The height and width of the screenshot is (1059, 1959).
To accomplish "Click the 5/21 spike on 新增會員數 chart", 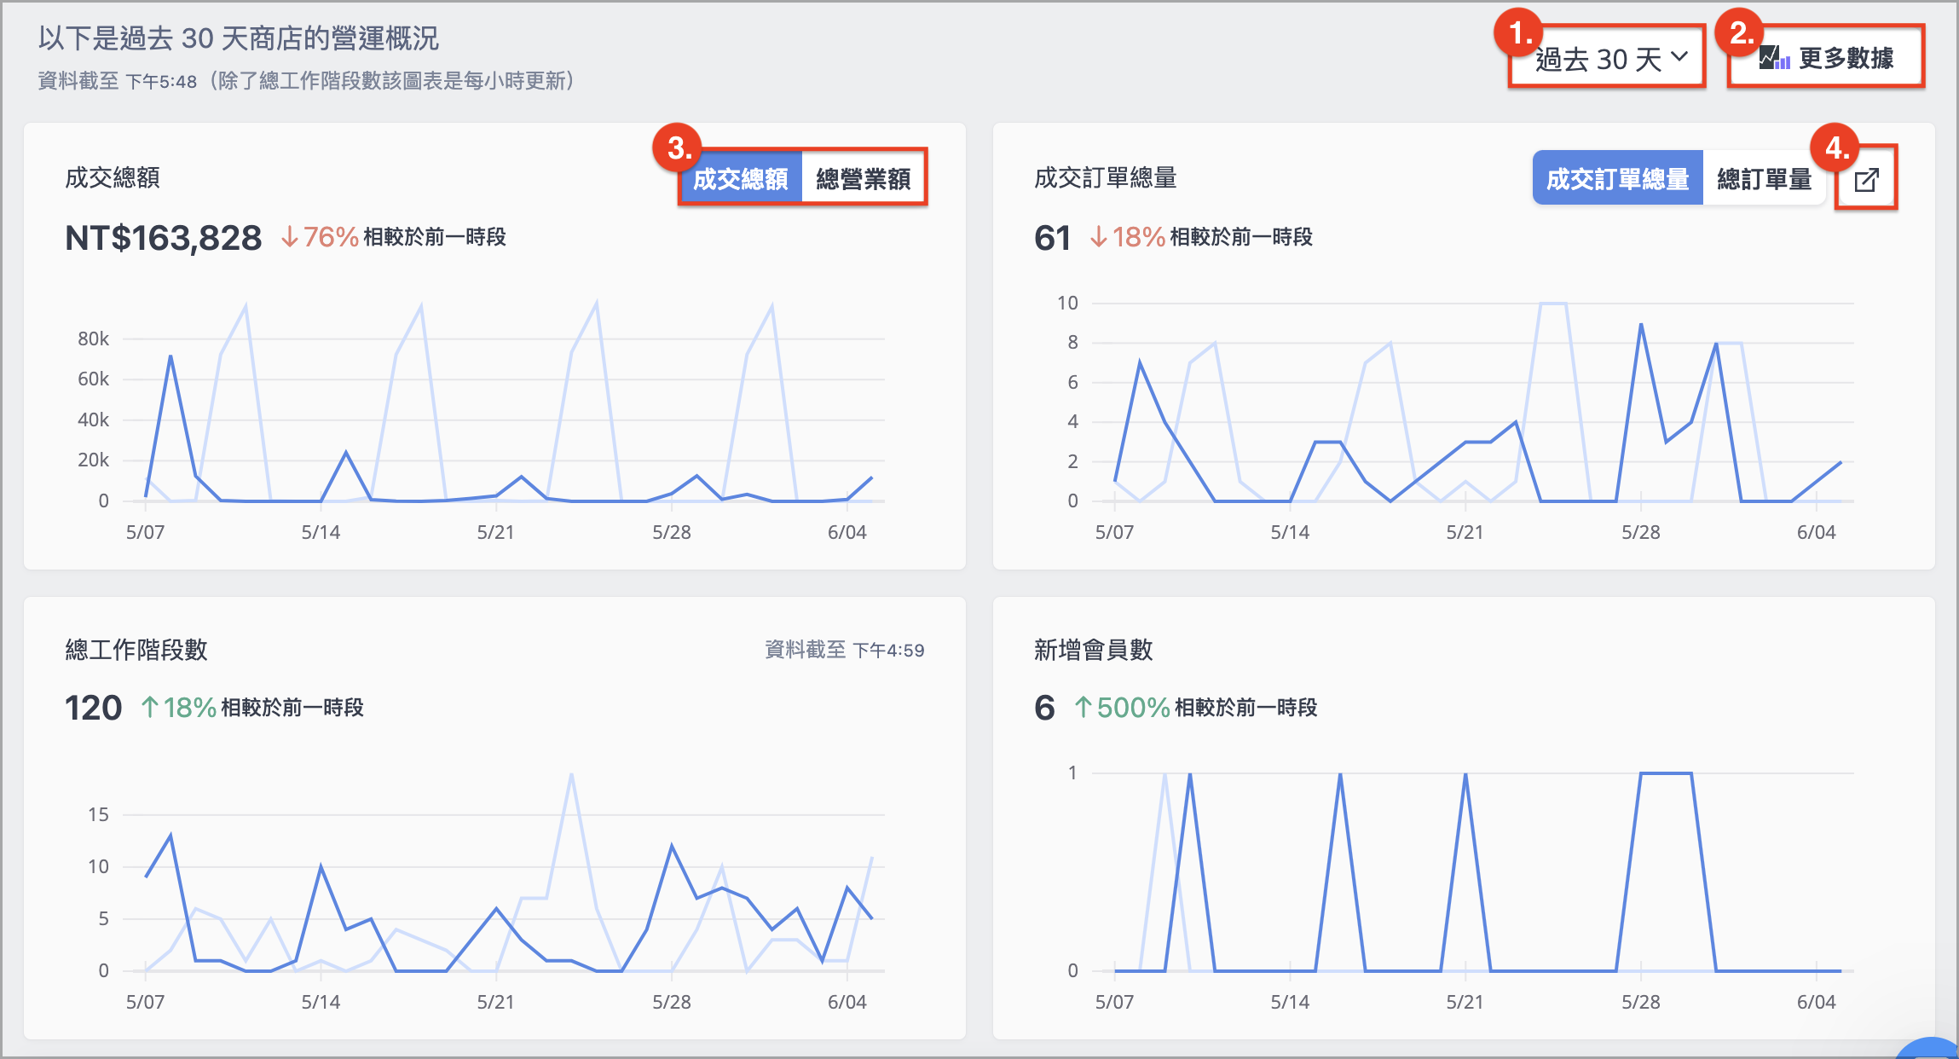I will tap(1465, 774).
